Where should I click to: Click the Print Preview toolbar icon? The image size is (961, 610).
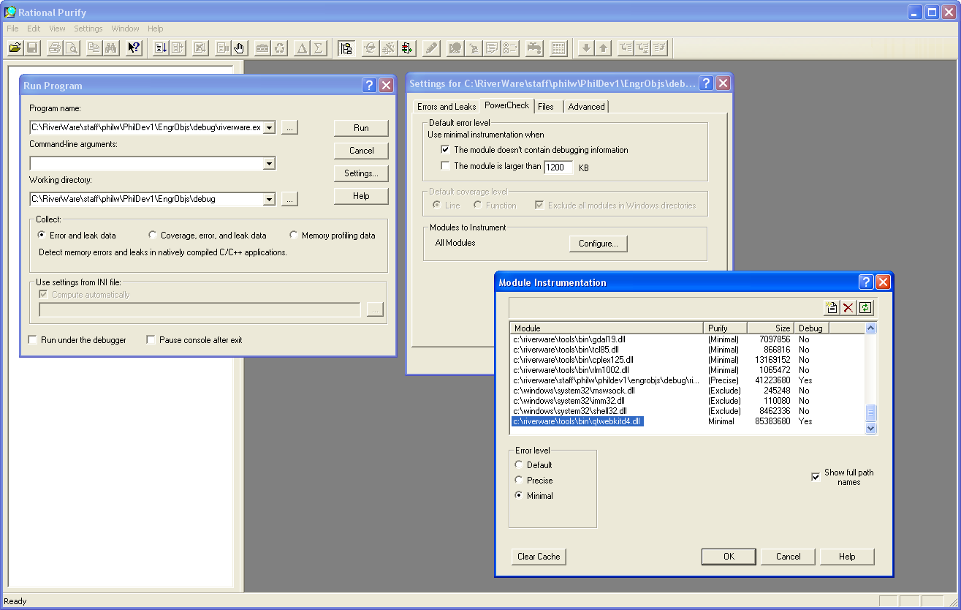click(x=71, y=48)
